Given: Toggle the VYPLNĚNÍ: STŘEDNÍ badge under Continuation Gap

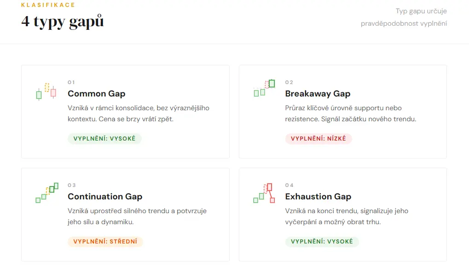Looking at the screenshot, I should [x=105, y=242].
